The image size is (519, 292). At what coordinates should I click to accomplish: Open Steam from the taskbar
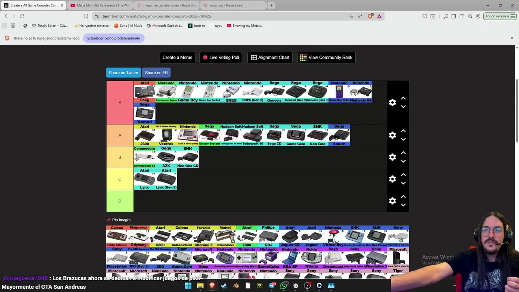224,286
